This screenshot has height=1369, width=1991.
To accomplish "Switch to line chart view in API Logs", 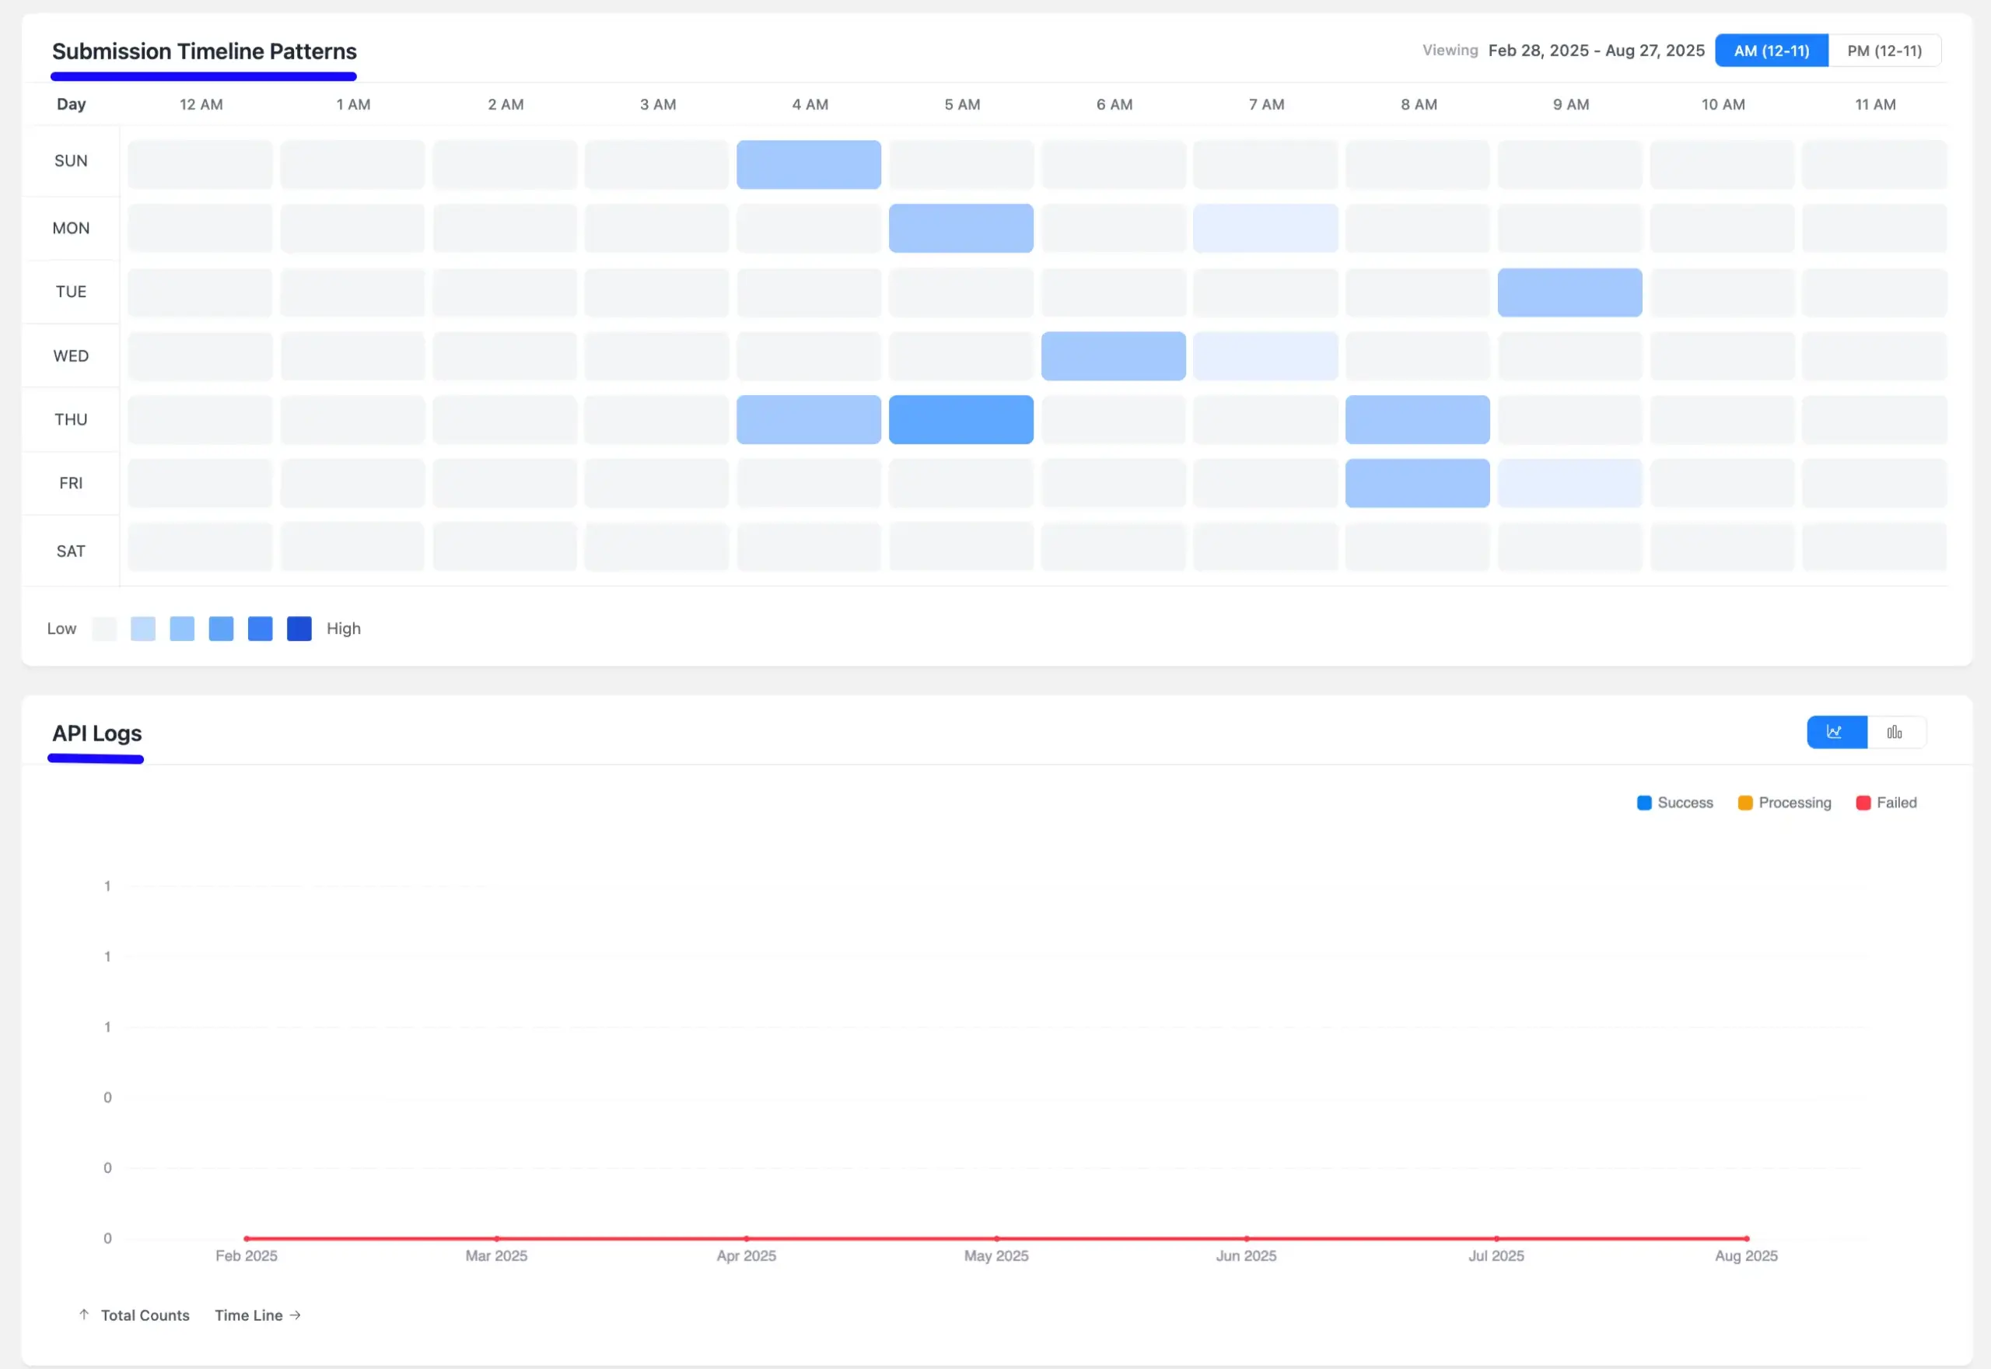I will [x=1837, y=732].
